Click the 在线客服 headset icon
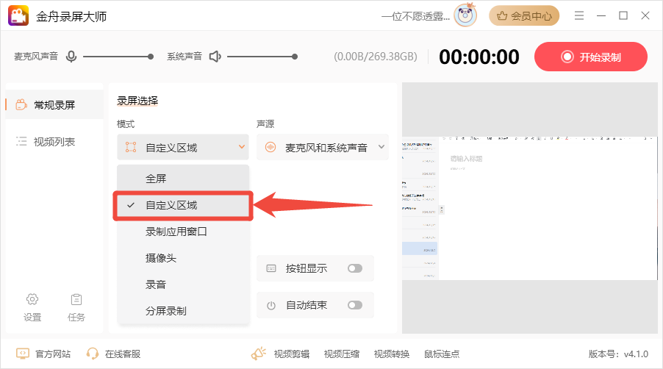This screenshot has width=663, height=369. coord(92,354)
